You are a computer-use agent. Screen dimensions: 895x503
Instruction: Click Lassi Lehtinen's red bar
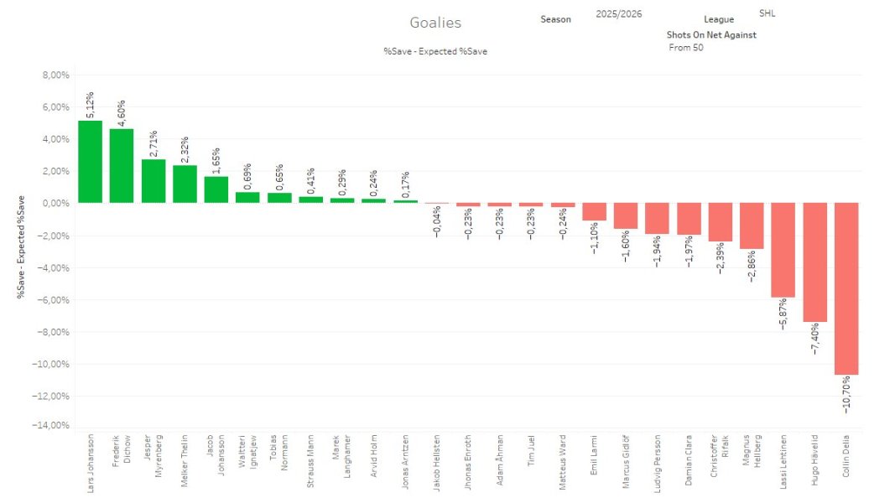[783, 250]
